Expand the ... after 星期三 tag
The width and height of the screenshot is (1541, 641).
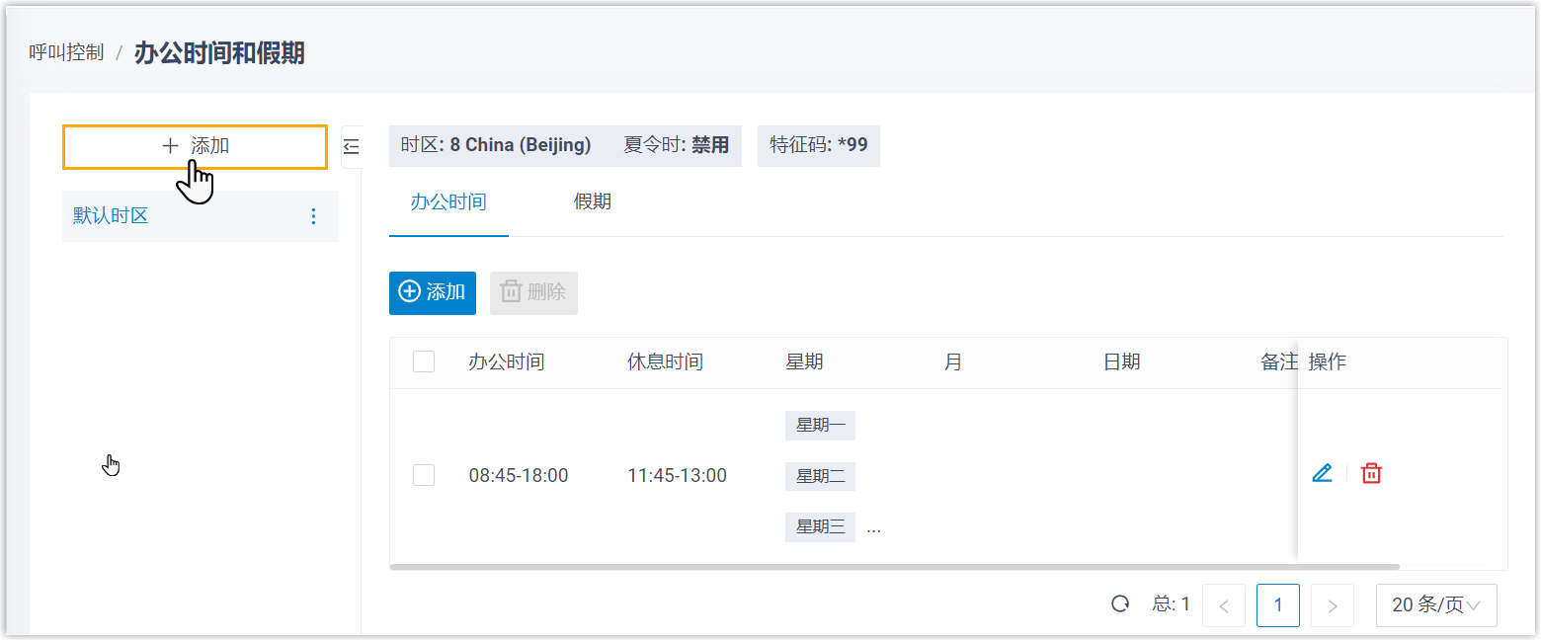point(873,528)
